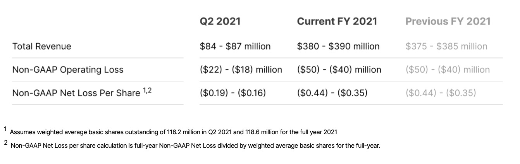Click the Previous FY 2021 column header
Screen dimensions: 520x164
coord(448,21)
